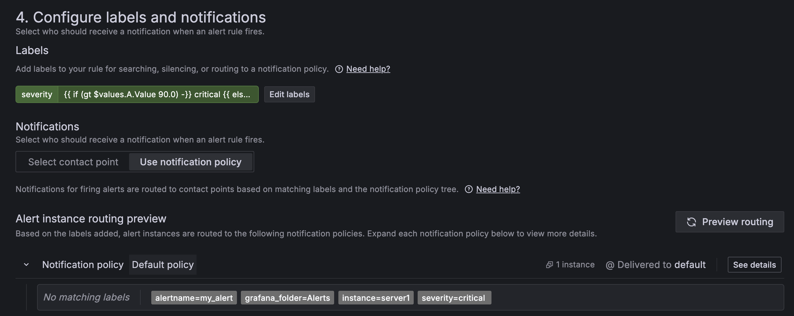Click the severity=critical label chip
The image size is (794, 316).
pyautogui.click(x=453, y=298)
